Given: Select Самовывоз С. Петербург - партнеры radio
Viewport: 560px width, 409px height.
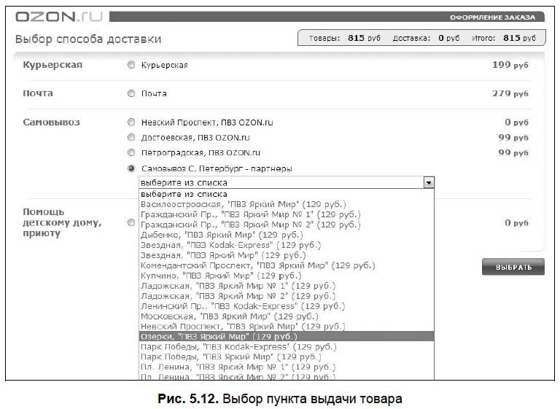Looking at the screenshot, I should (x=131, y=168).
